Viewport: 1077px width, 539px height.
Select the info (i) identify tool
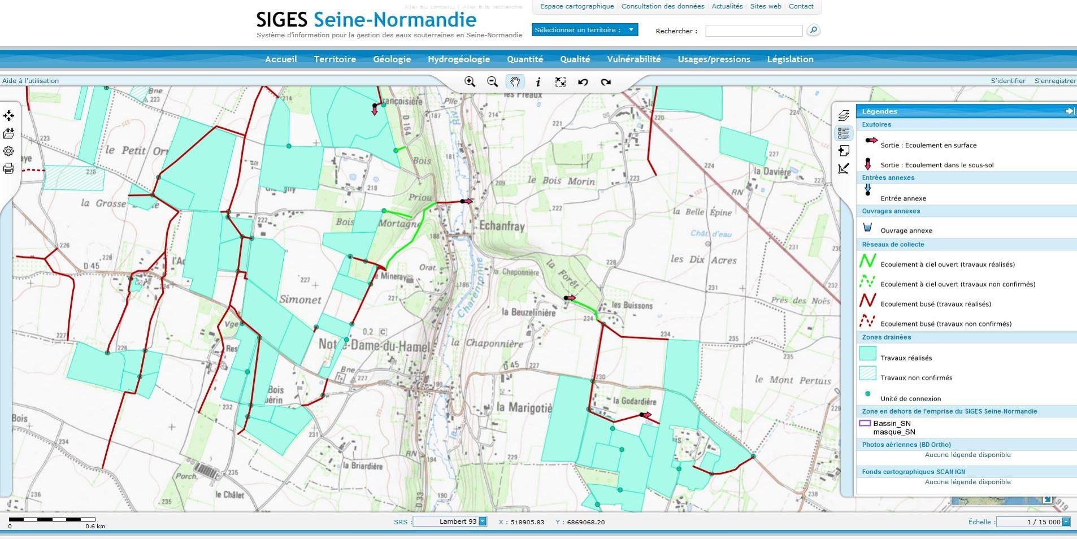coord(538,82)
